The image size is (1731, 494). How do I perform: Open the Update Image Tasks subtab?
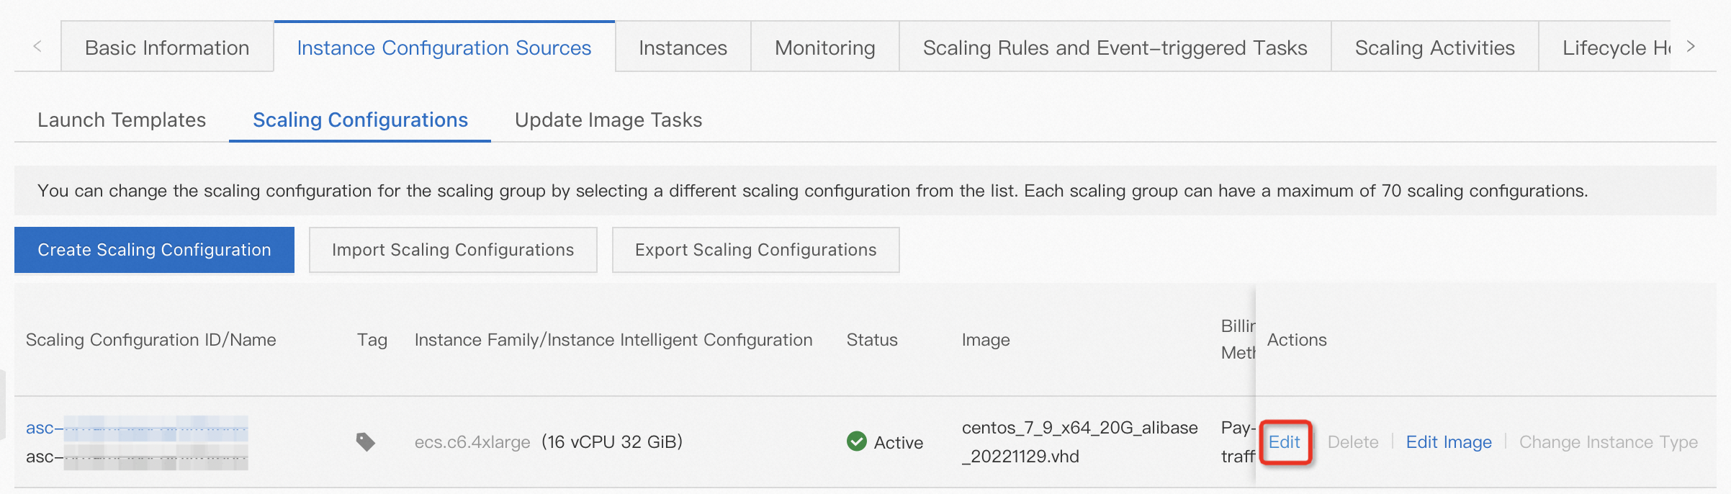[x=608, y=120]
